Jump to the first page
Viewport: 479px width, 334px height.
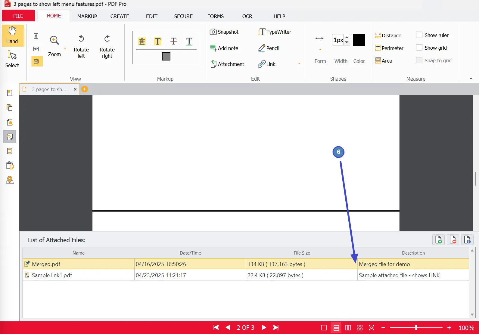216,327
